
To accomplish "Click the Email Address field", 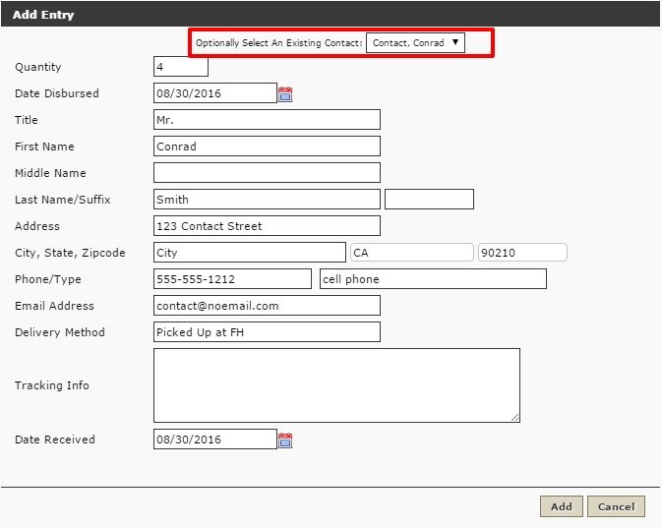I will pos(267,305).
